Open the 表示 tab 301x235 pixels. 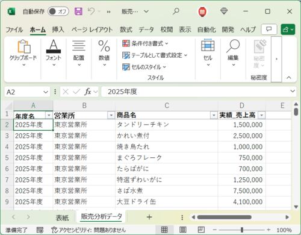point(185,30)
